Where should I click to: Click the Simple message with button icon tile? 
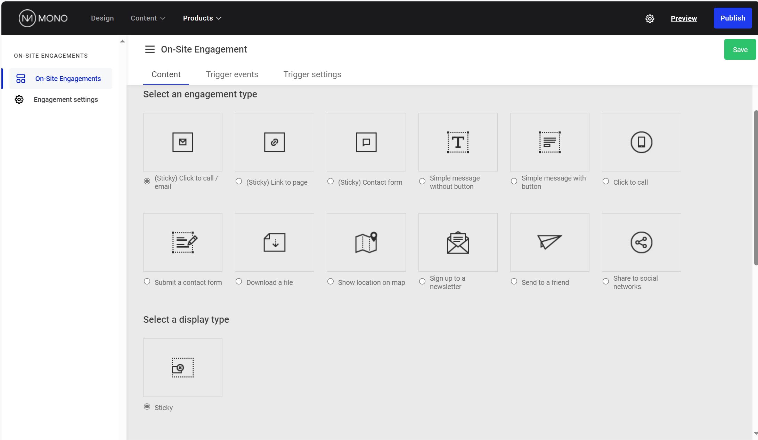549,142
